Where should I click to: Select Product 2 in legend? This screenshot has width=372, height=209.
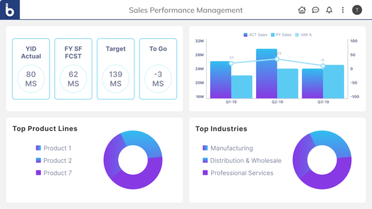point(57,161)
